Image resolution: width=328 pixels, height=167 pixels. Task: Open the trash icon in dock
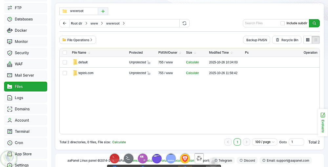tap(199, 159)
